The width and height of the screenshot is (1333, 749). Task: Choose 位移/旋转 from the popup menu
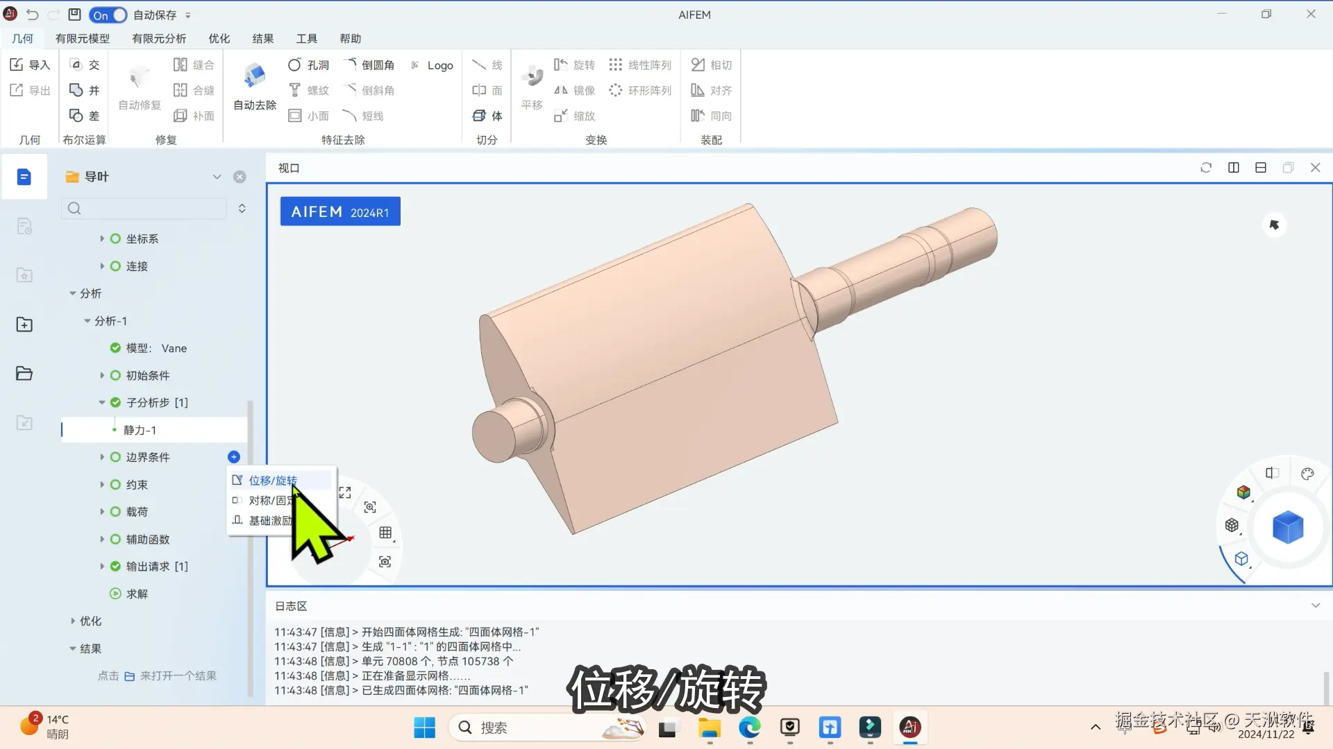point(273,480)
